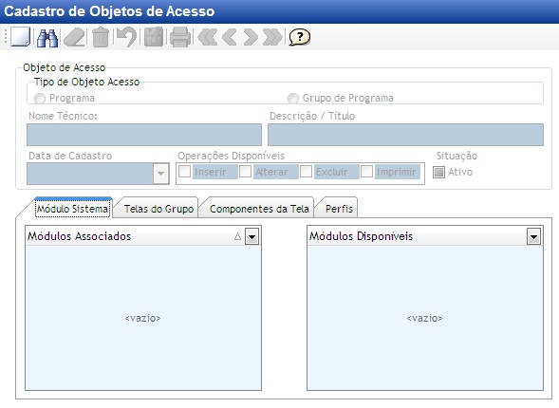Click the eraser edit icon

(75, 37)
